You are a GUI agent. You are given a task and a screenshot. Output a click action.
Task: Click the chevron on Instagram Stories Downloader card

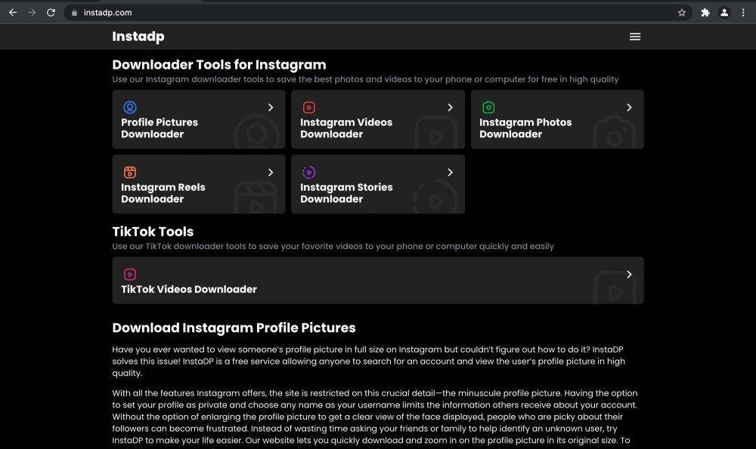[450, 172]
